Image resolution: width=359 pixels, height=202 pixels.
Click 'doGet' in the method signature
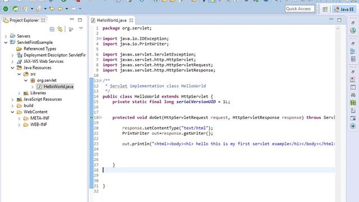(155, 117)
